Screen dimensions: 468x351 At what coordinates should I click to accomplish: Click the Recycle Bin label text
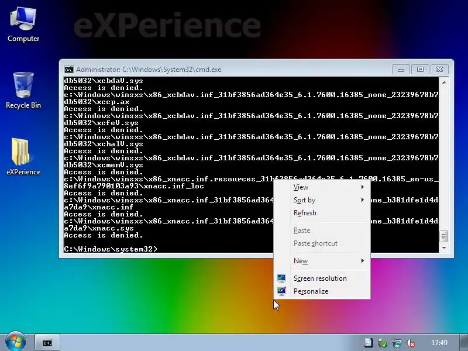click(x=23, y=105)
